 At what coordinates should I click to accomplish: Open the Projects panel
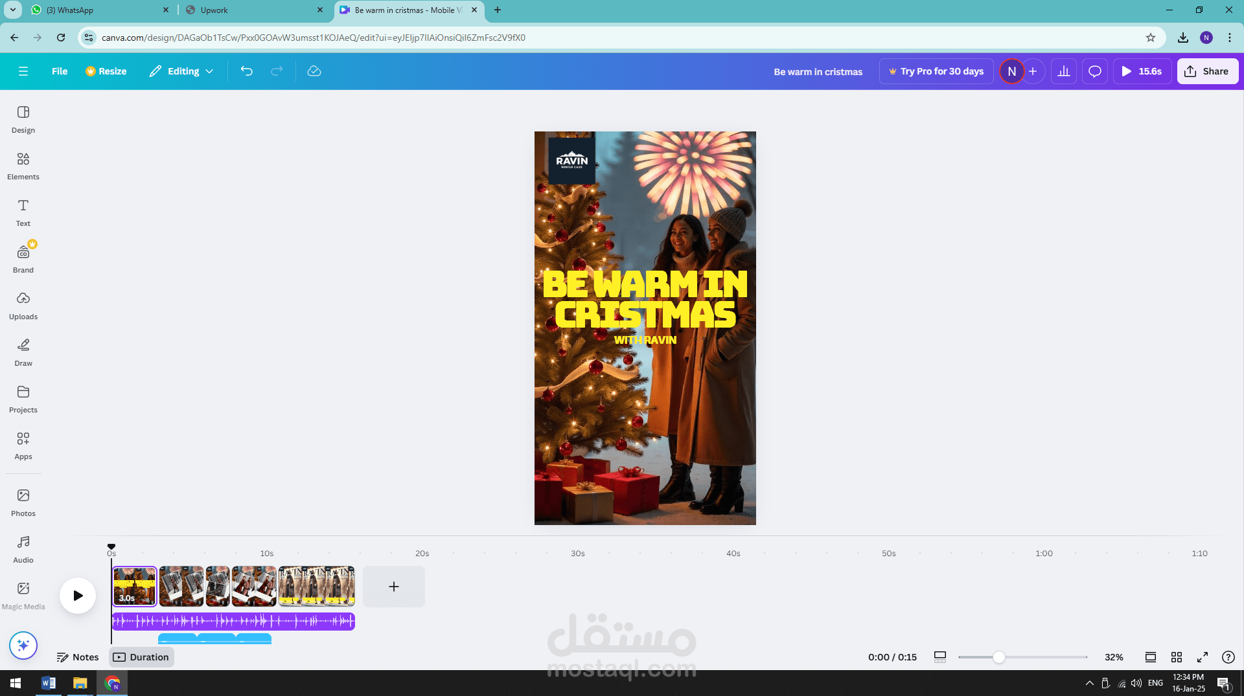(x=23, y=399)
